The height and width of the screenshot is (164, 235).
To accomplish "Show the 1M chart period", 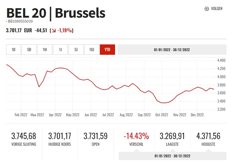I will (45, 50).
